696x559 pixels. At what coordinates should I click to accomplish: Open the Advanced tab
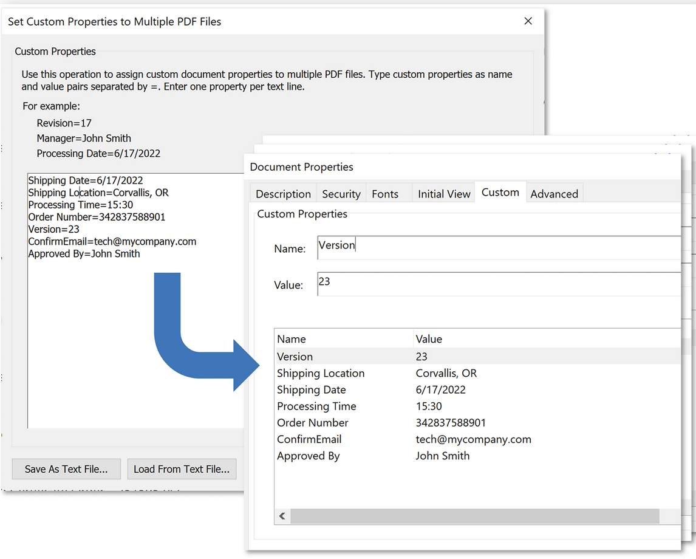click(554, 194)
